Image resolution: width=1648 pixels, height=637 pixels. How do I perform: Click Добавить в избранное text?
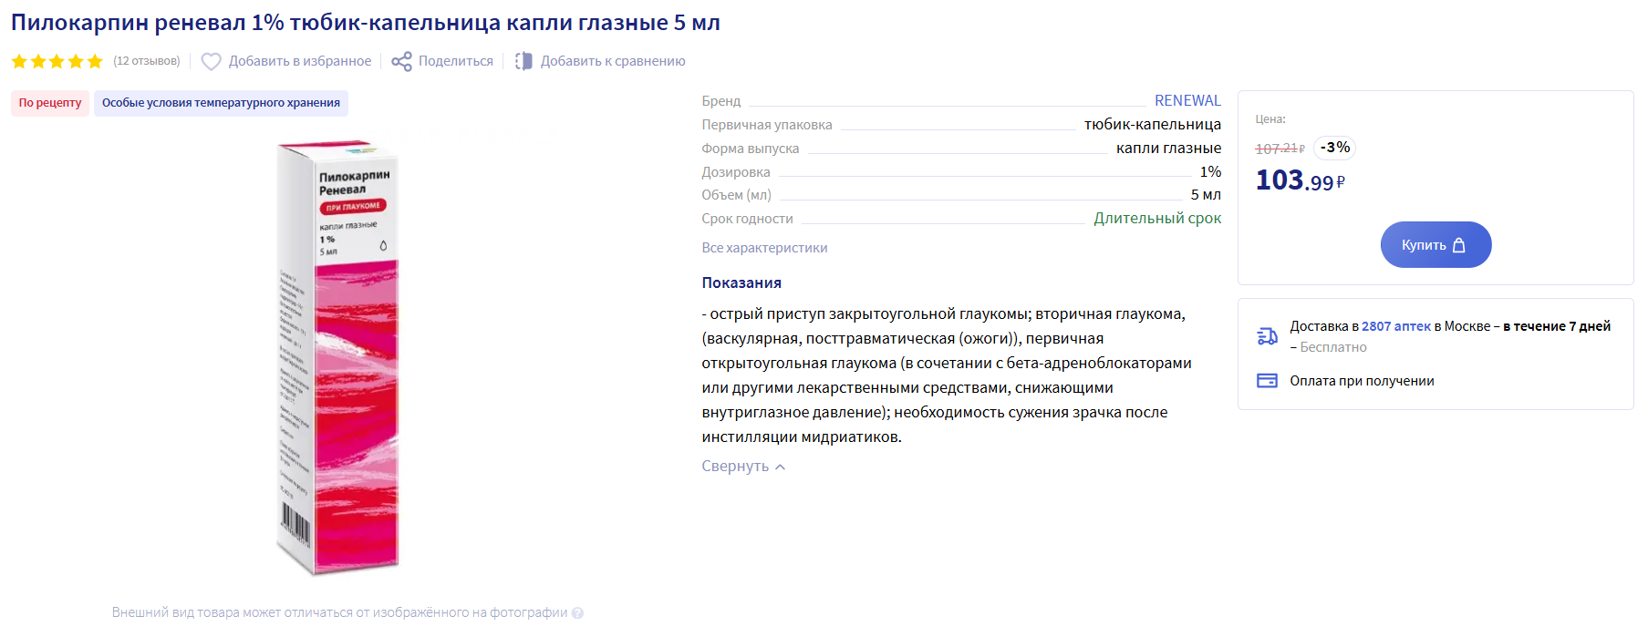pyautogui.click(x=300, y=61)
